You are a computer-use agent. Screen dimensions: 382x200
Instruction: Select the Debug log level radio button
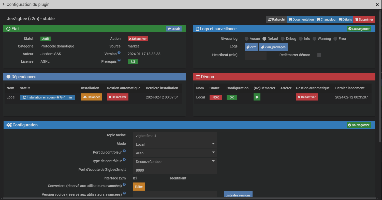[x=283, y=39]
